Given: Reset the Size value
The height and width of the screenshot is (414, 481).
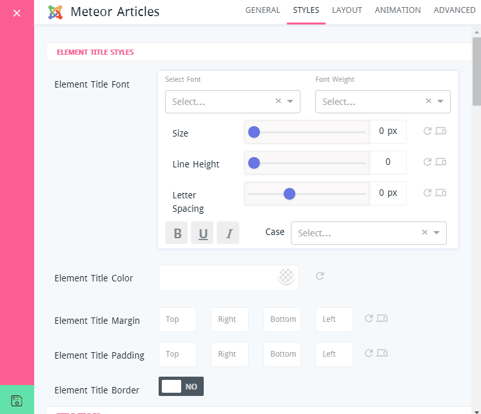Looking at the screenshot, I should pyautogui.click(x=427, y=131).
